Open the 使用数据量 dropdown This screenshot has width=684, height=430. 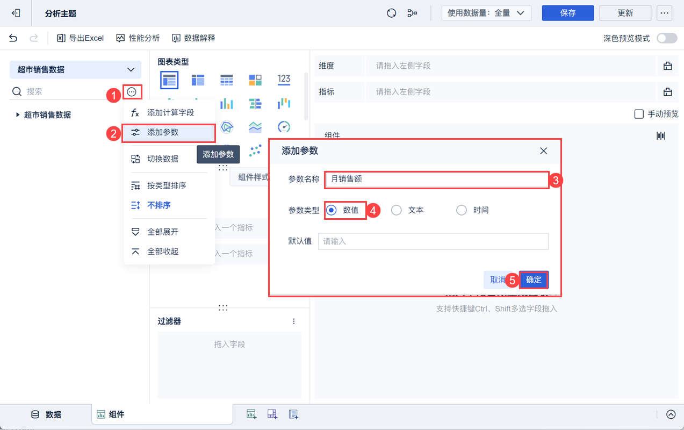pos(486,13)
